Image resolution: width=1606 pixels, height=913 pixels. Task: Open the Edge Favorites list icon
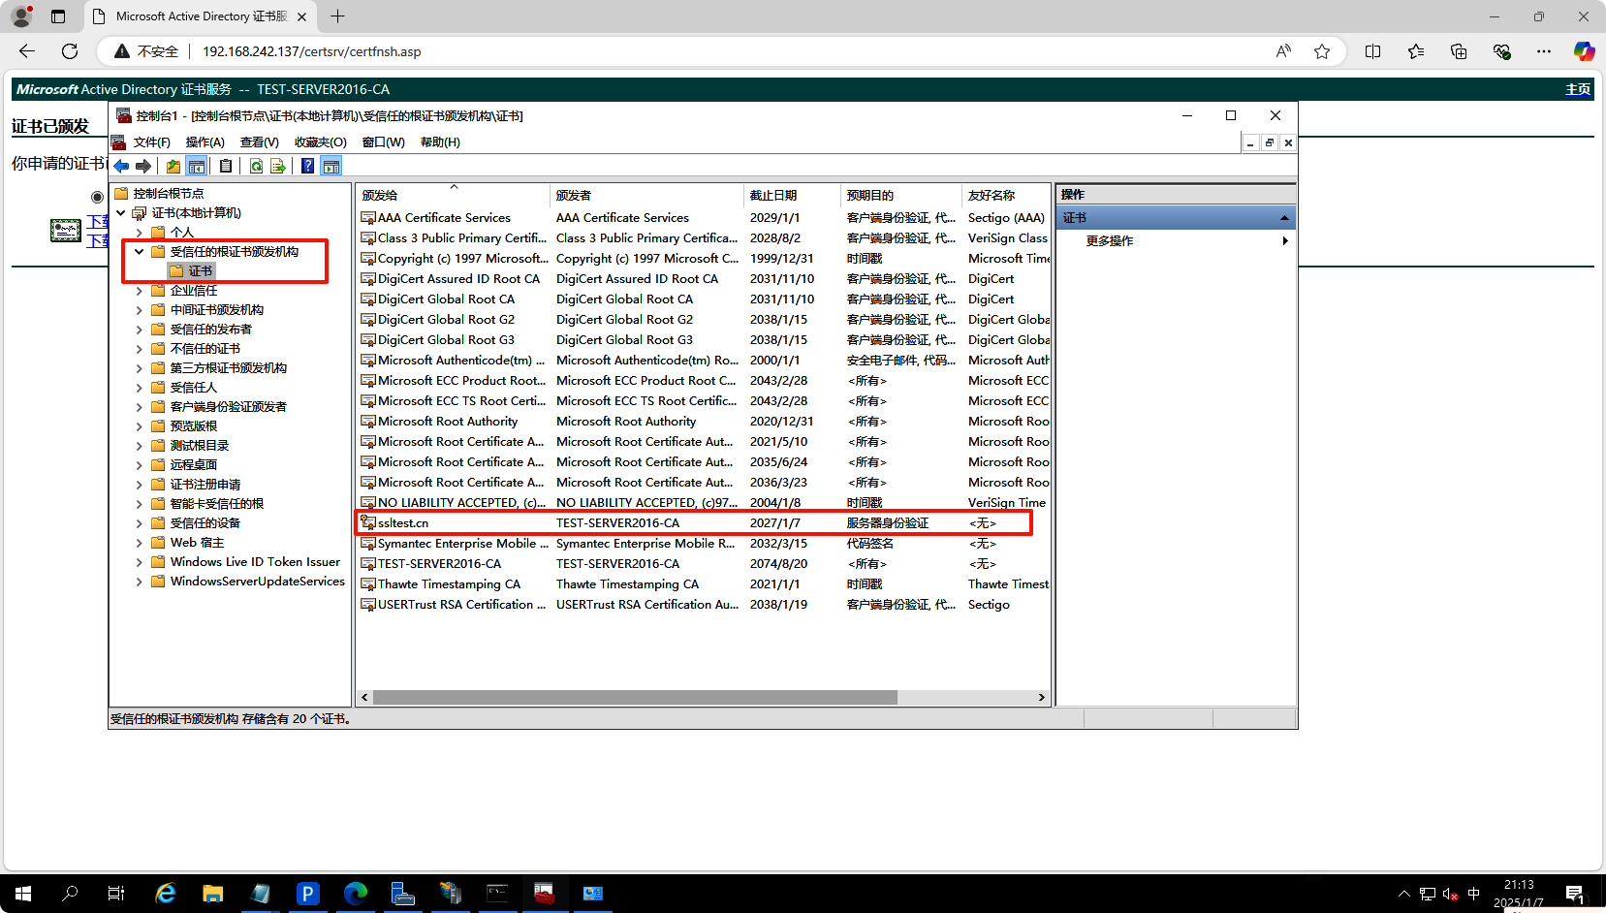(x=1416, y=51)
